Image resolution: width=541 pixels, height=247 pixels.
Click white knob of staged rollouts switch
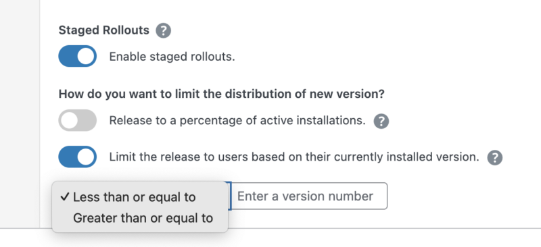pyautogui.click(x=86, y=56)
